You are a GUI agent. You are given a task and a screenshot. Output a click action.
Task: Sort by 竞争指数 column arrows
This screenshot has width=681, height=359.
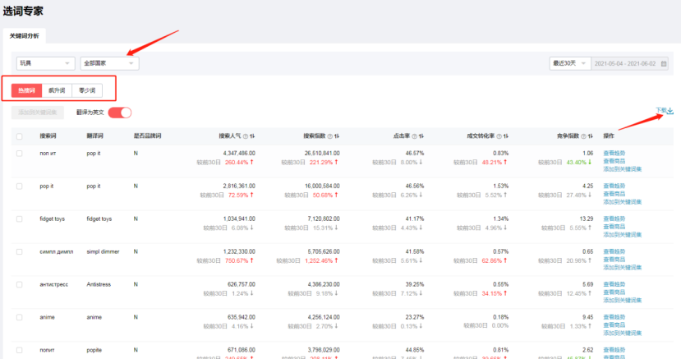(590, 136)
